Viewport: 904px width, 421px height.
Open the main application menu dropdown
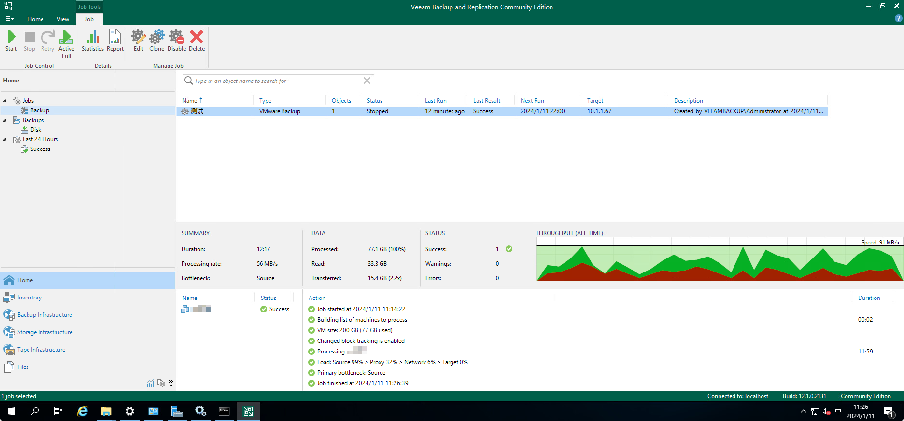pyautogui.click(x=9, y=19)
